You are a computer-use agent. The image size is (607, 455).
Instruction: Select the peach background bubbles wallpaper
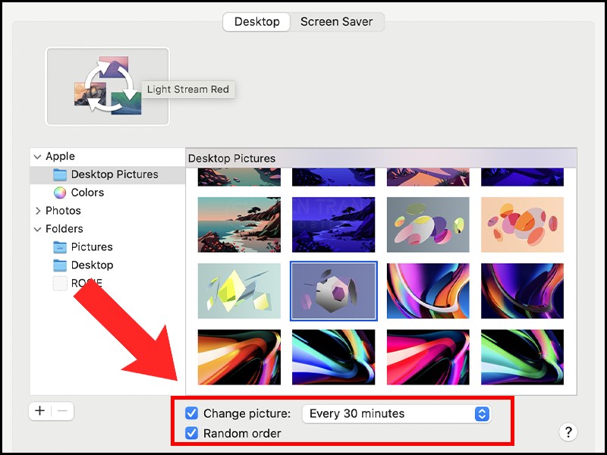pos(522,225)
